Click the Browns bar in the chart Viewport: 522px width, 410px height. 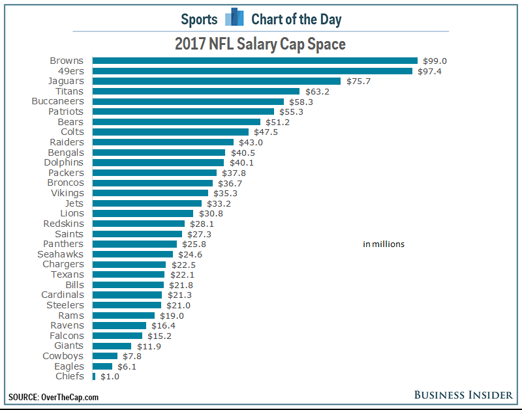(x=254, y=61)
